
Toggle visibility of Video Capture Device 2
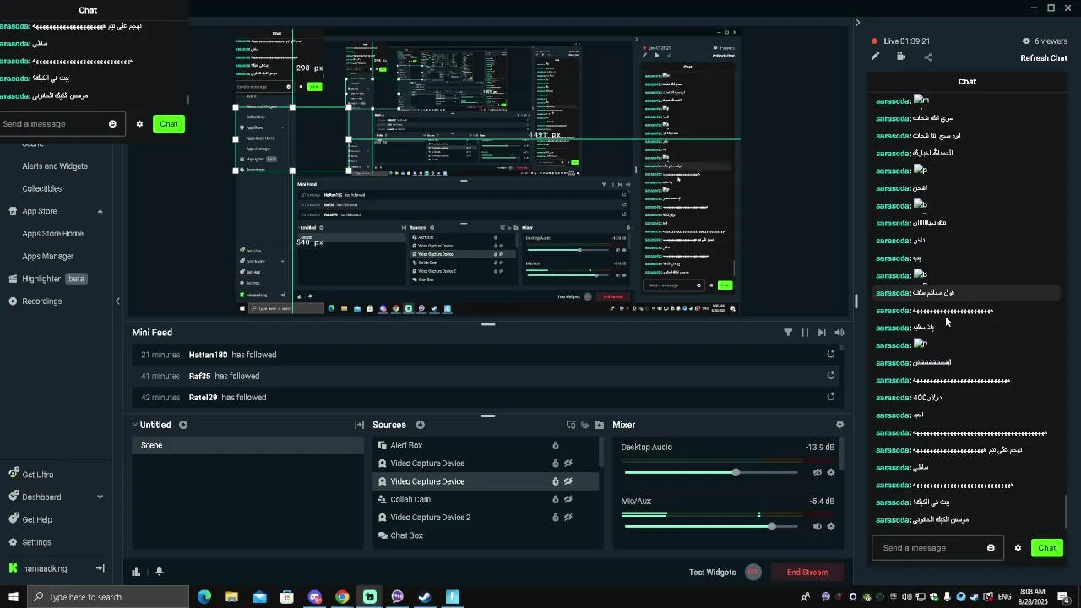click(x=568, y=518)
